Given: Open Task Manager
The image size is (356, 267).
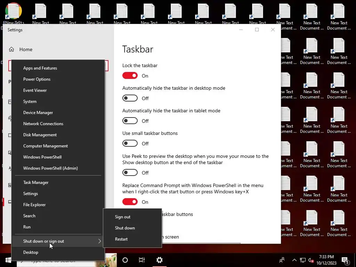Looking at the screenshot, I should [x=58, y=183].
